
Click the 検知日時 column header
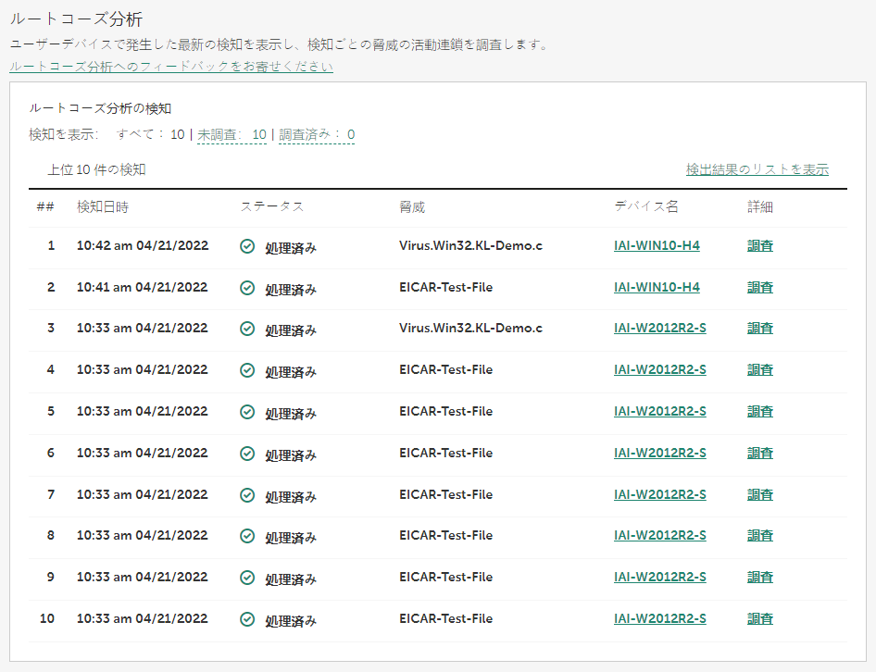click(x=102, y=207)
